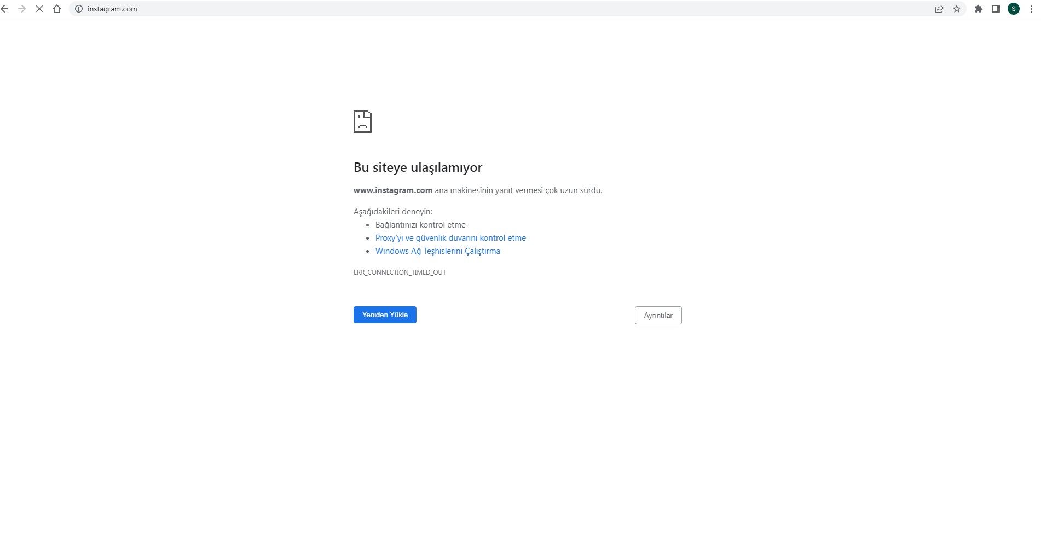Click the sad page error icon
The width and height of the screenshot is (1041, 546).
[x=362, y=121]
